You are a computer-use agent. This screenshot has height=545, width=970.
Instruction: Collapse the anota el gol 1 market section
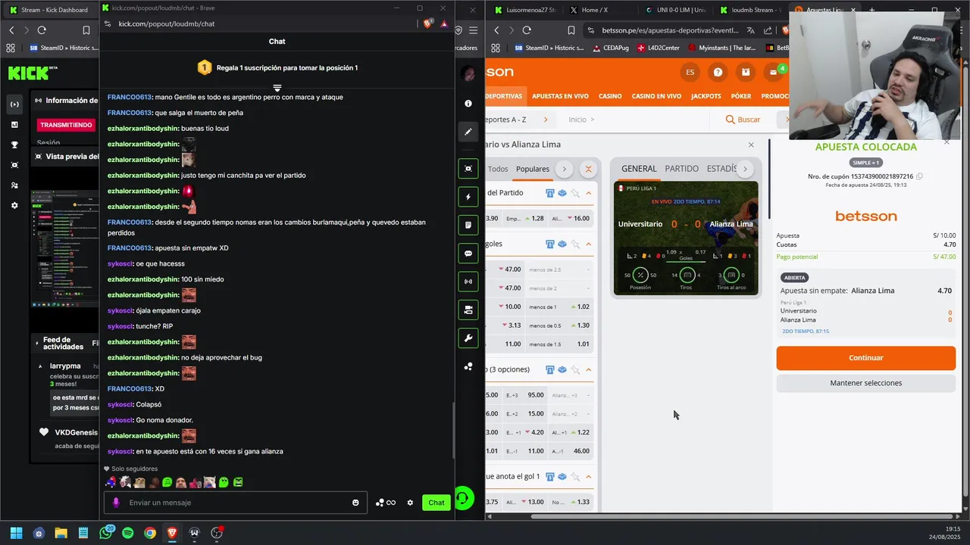[588, 476]
